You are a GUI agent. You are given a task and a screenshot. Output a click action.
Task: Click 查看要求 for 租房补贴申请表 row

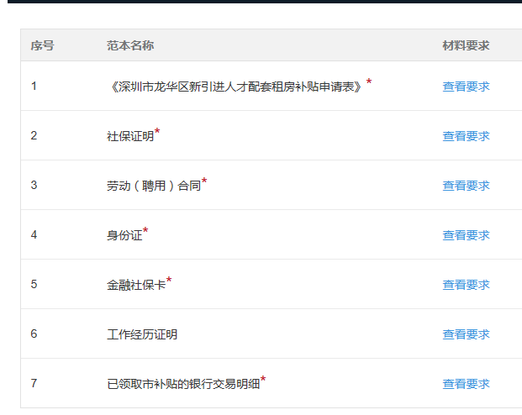[466, 87]
